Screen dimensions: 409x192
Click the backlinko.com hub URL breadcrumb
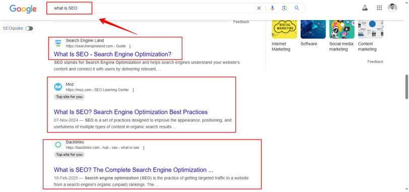pyautogui.click(x=102, y=148)
